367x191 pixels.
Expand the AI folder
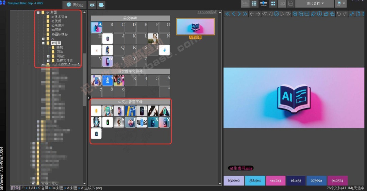43,39
